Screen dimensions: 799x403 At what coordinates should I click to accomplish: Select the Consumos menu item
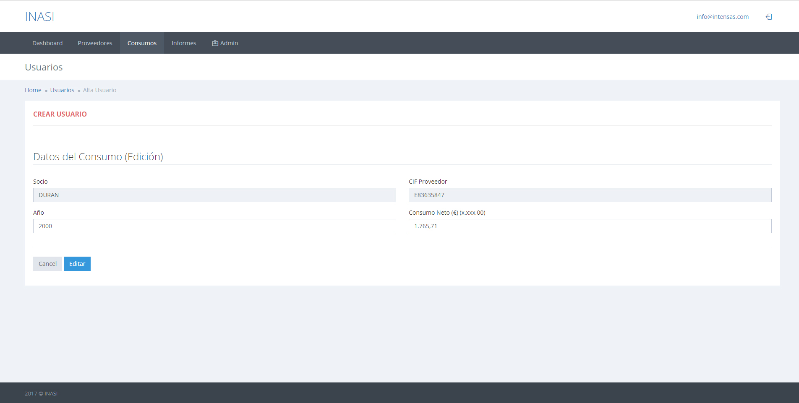click(x=142, y=43)
